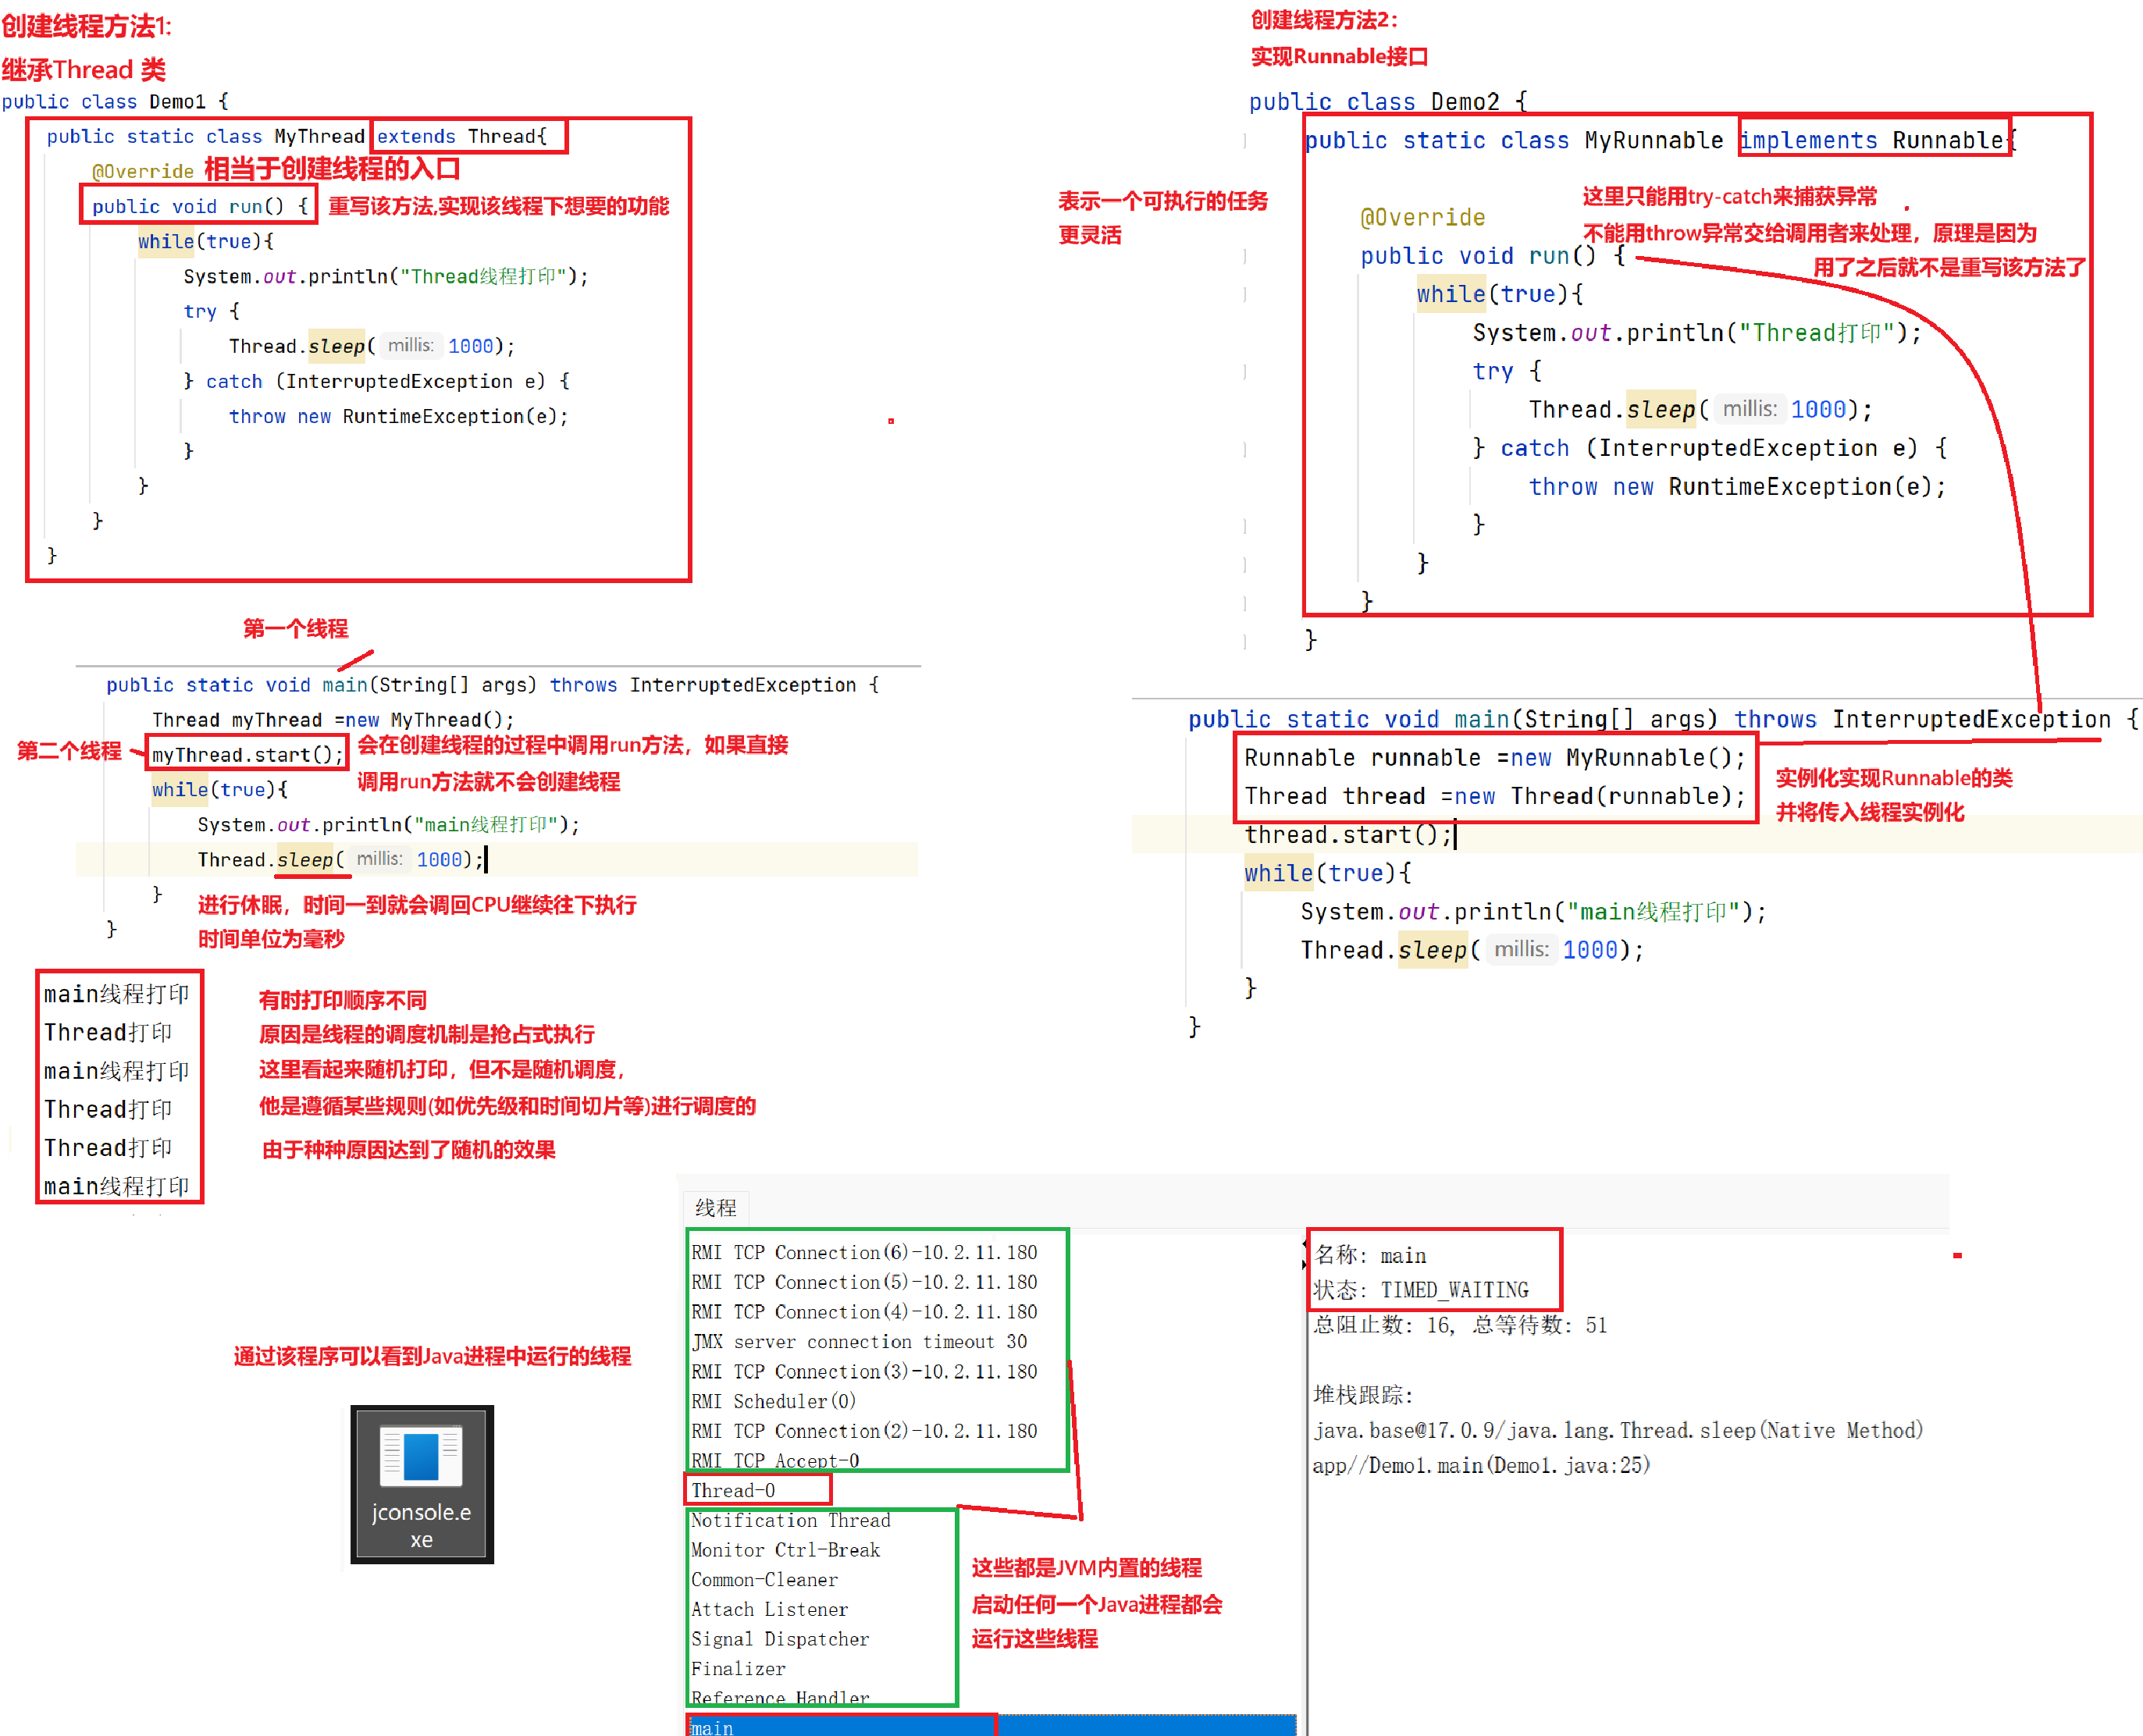Switch to the 线程 tab
Screen dimensions: 2143x1736
point(716,1207)
